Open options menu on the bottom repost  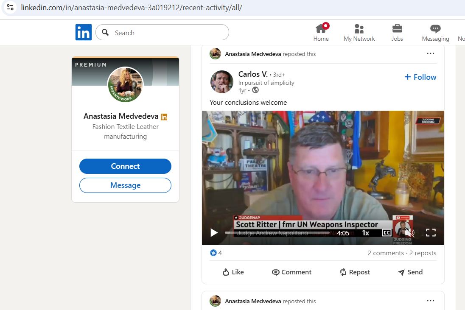(x=431, y=300)
